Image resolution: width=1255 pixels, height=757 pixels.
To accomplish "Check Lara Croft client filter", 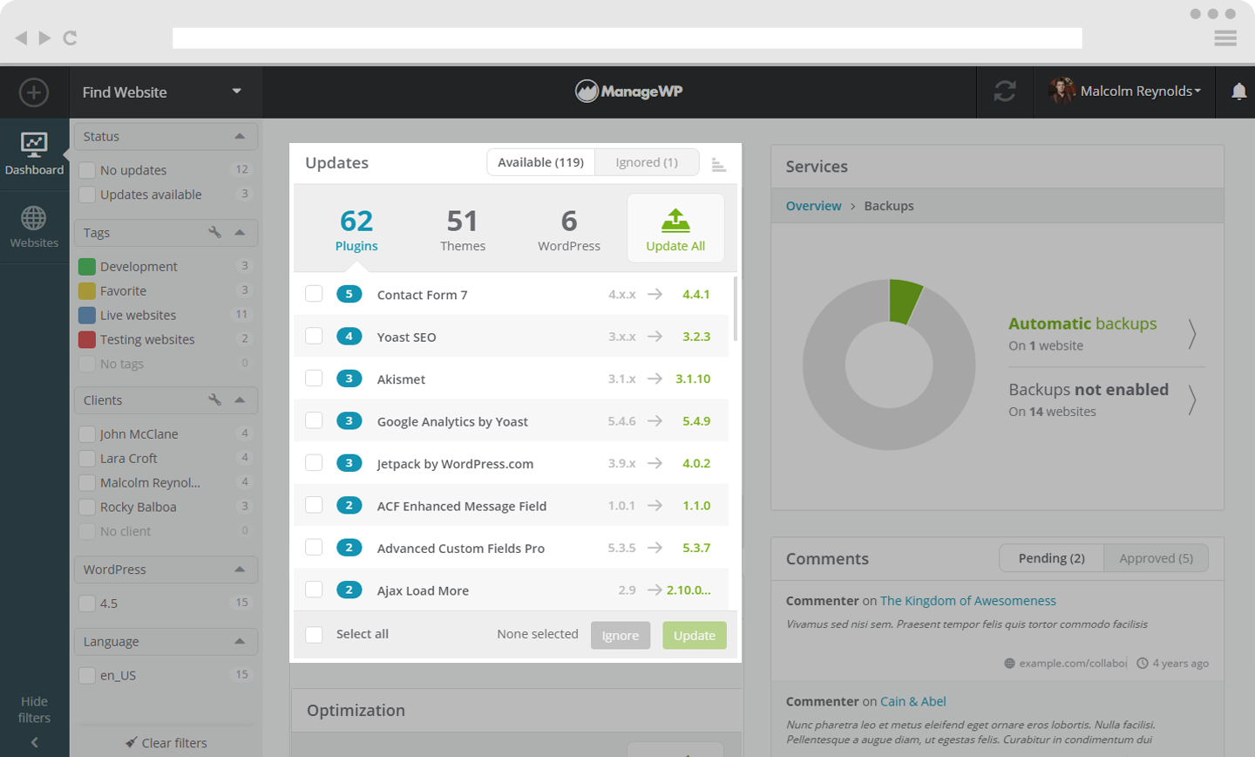I will 87,458.
